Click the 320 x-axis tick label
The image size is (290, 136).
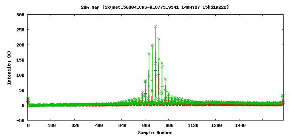tap(76, 125)
